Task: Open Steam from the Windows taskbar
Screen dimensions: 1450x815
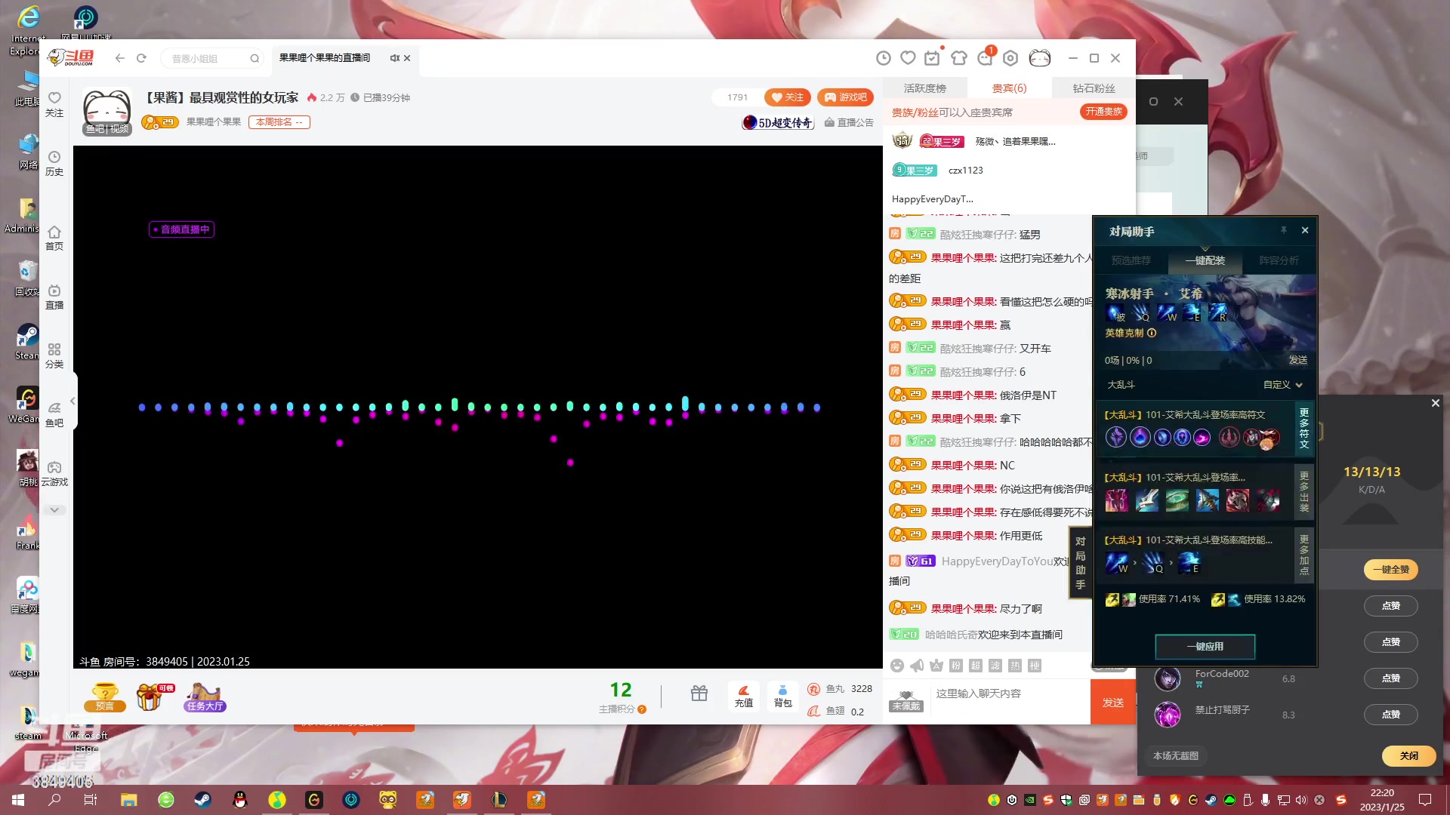Action: pyautogui.click(x=202, y=800)
